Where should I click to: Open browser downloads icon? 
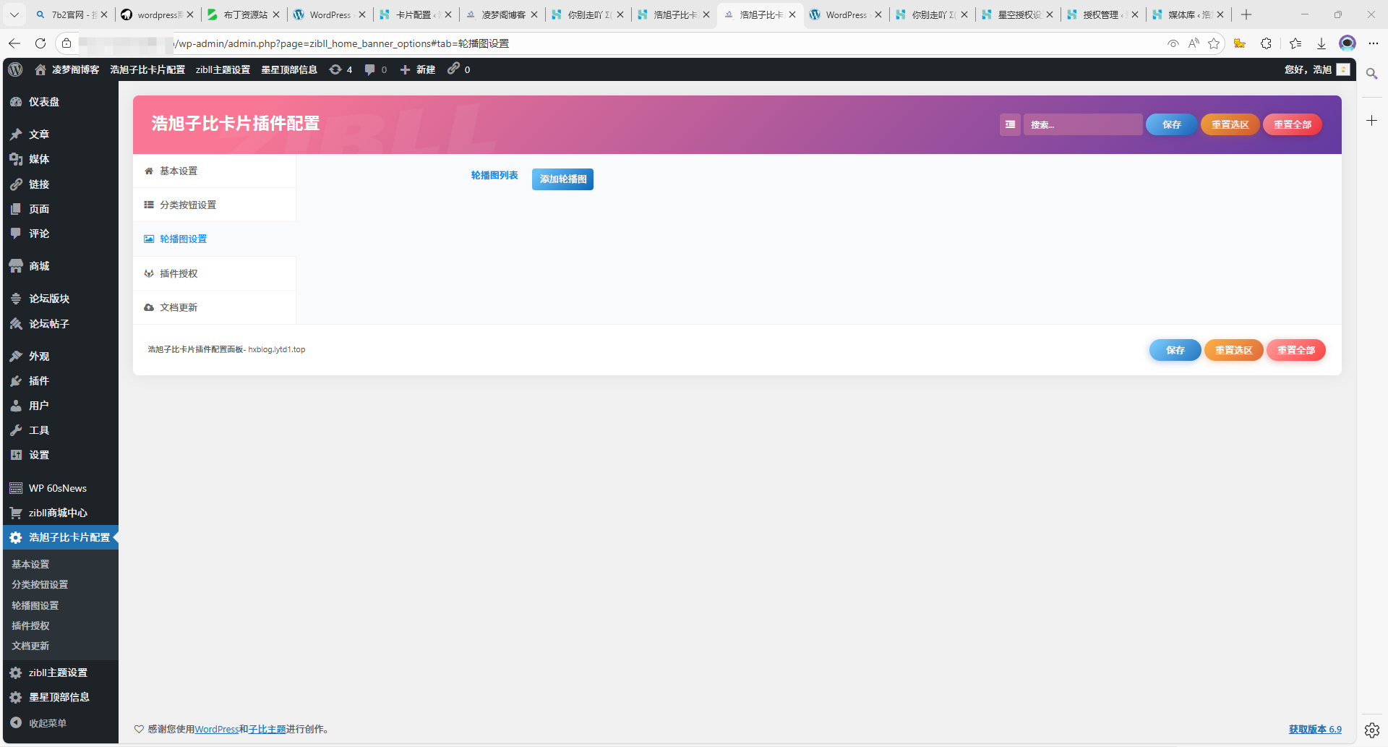[x=1321, y=43]
